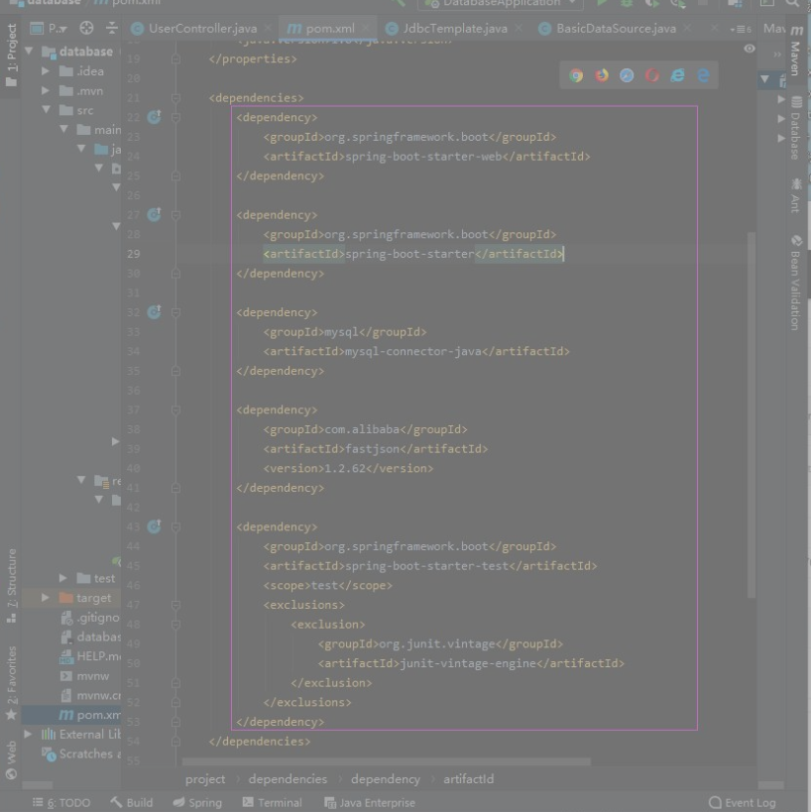The height and width of the screenshot is (812, 811).
Task: Open the Bean Validation tool window
Action: [x=796, y=283]
